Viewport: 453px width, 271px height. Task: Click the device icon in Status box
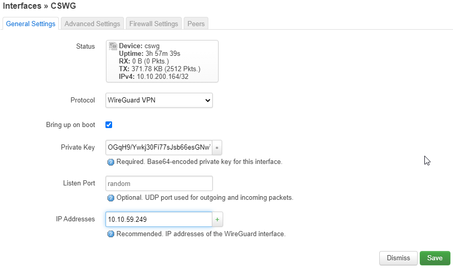click(x=113, y=46)
